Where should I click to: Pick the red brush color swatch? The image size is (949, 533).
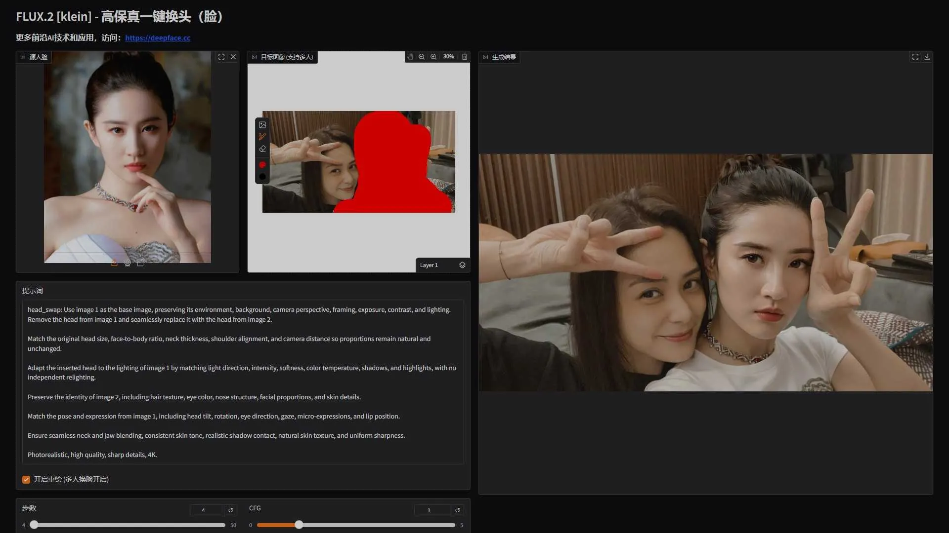tap(262, 165)
